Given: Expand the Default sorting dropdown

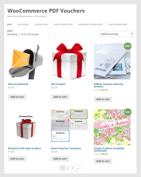Looking at the screenshot, I should coord(116,34).
